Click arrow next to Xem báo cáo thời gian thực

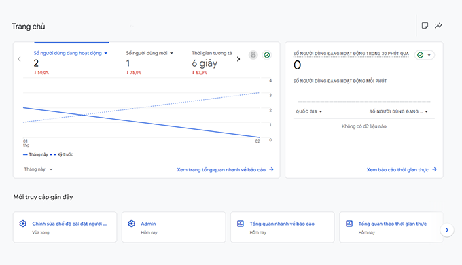pos(434,169)
